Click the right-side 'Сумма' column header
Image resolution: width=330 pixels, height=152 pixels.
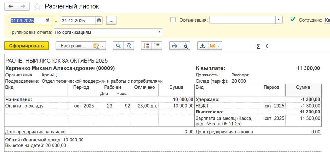click(303, 90)
